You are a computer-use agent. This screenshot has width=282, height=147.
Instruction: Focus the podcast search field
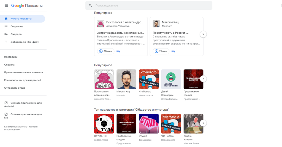[x=149, y=6]
